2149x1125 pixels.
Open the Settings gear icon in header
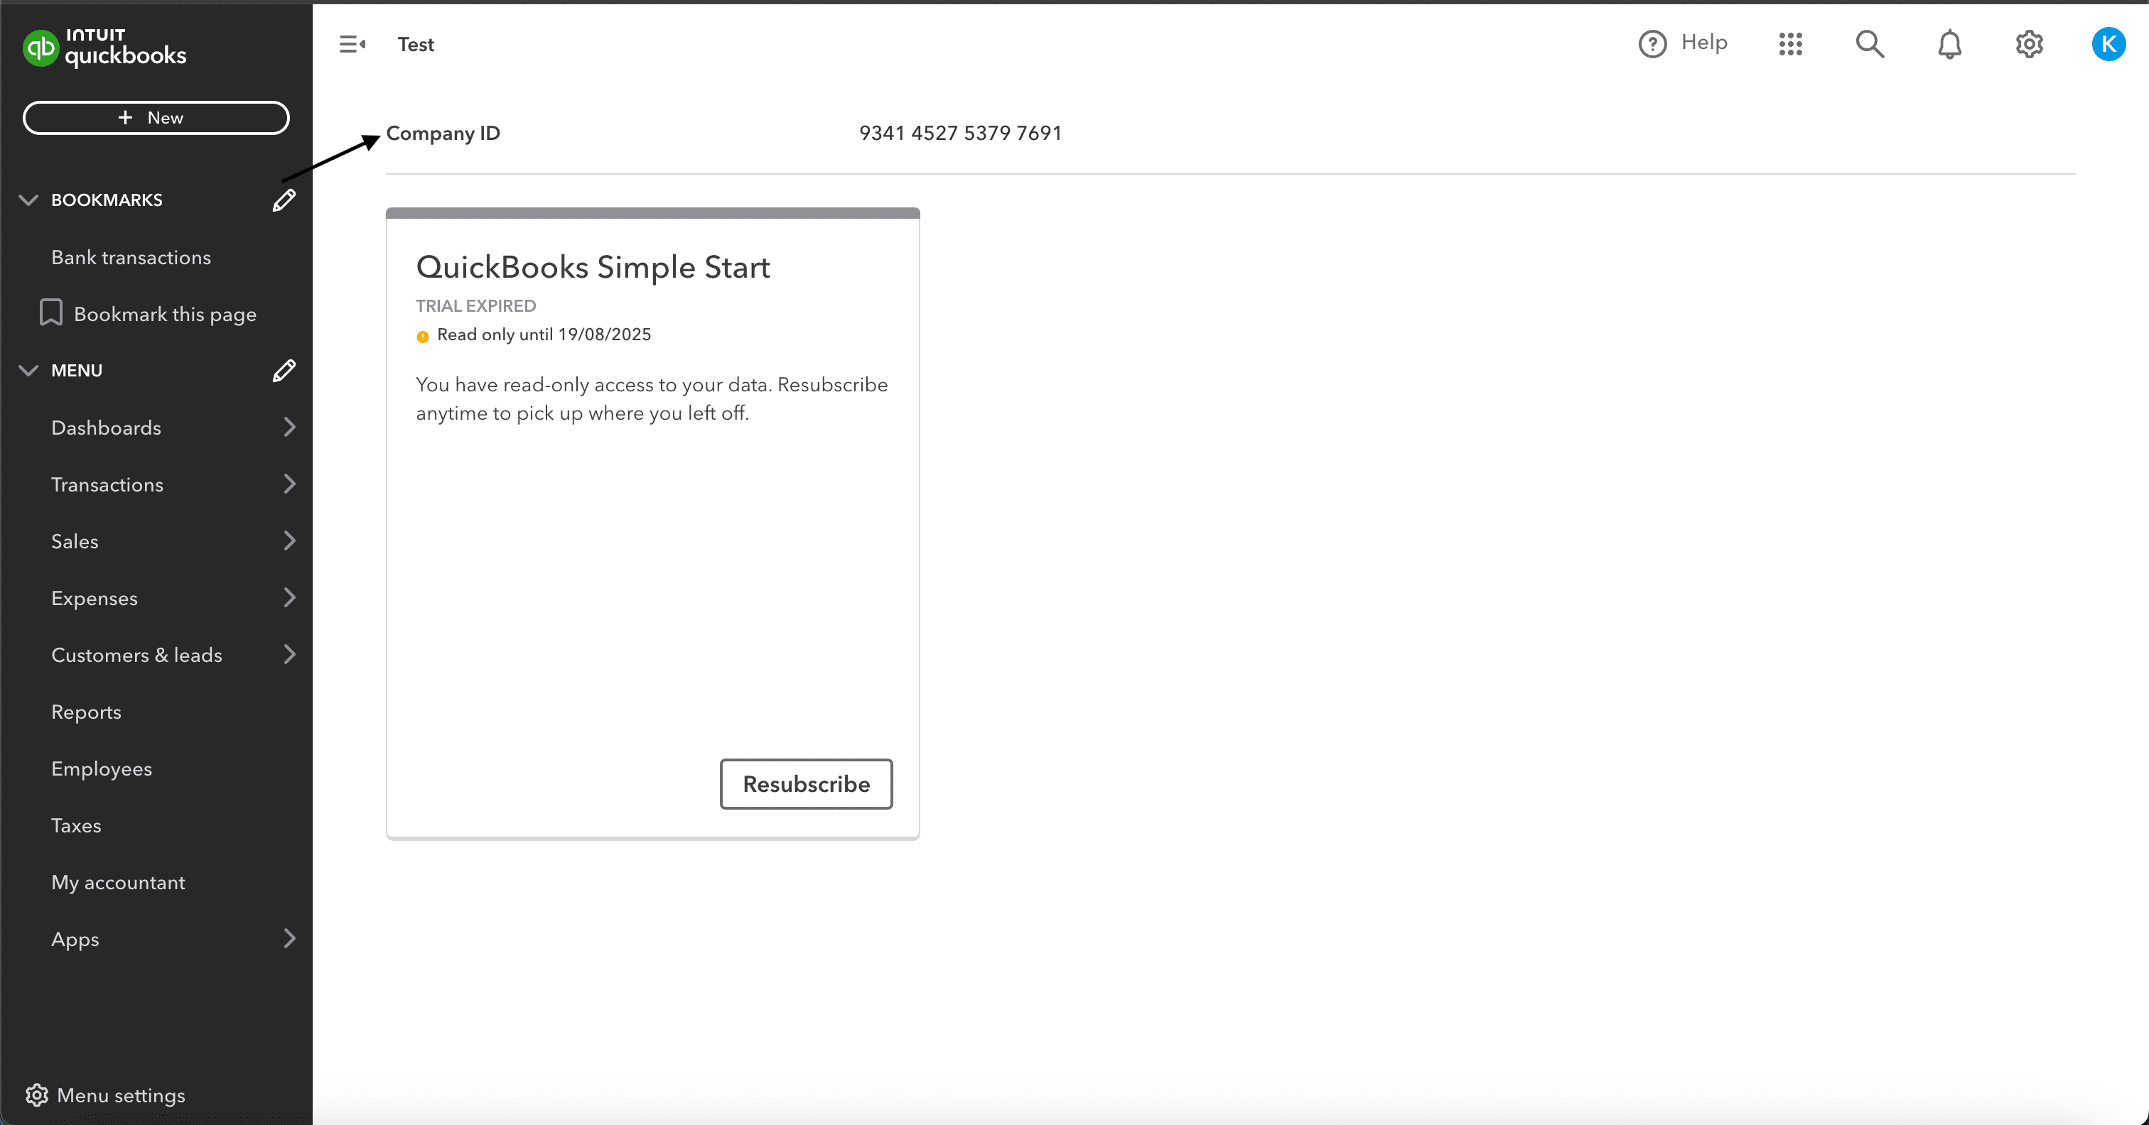pyautogui.click(x=2029, y=44)
